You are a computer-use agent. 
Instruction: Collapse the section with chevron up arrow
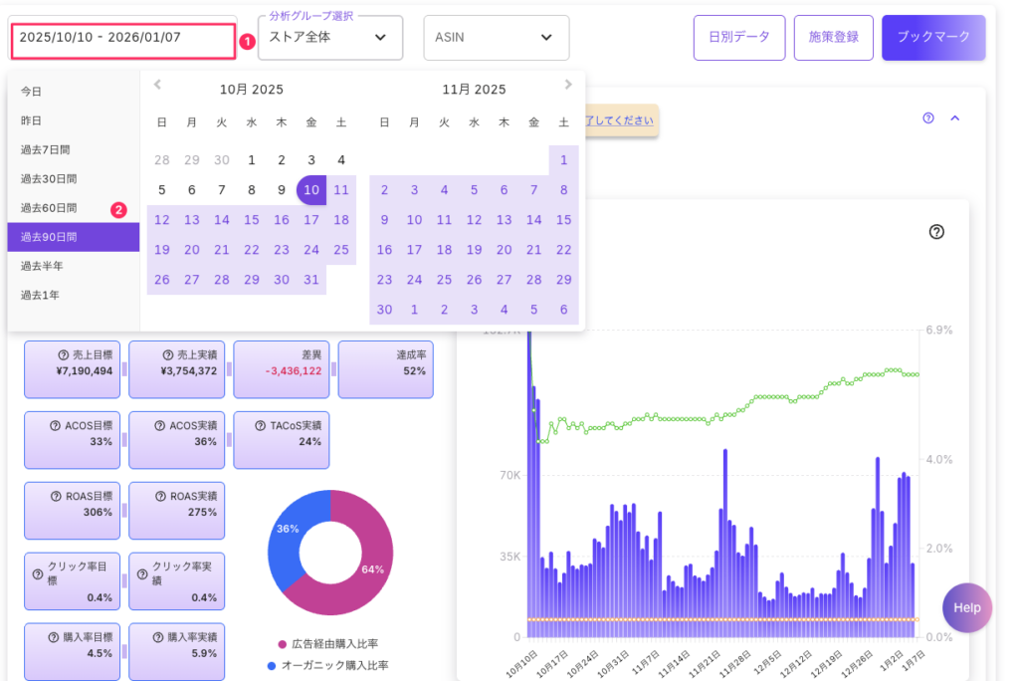[x=955, y=118]
